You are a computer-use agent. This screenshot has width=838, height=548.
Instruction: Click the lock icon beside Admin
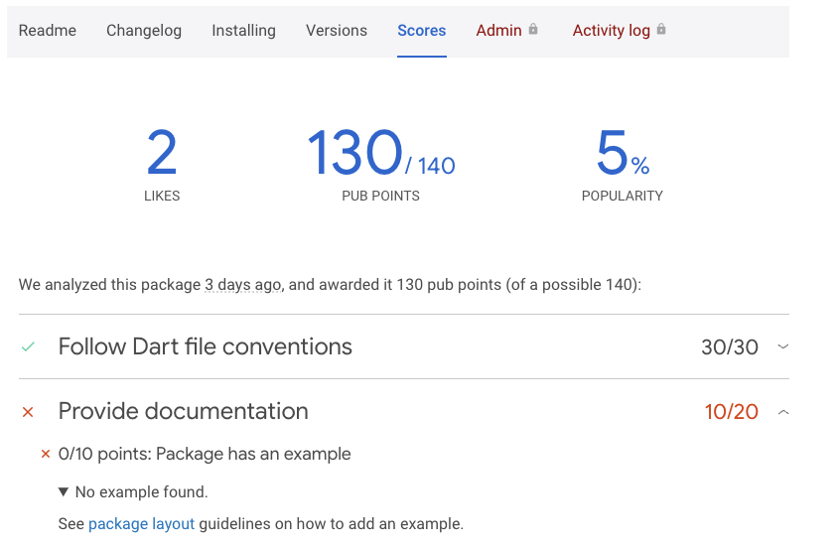click(x=533, y=30)
